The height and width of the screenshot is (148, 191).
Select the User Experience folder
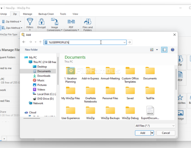pos(71,113)
